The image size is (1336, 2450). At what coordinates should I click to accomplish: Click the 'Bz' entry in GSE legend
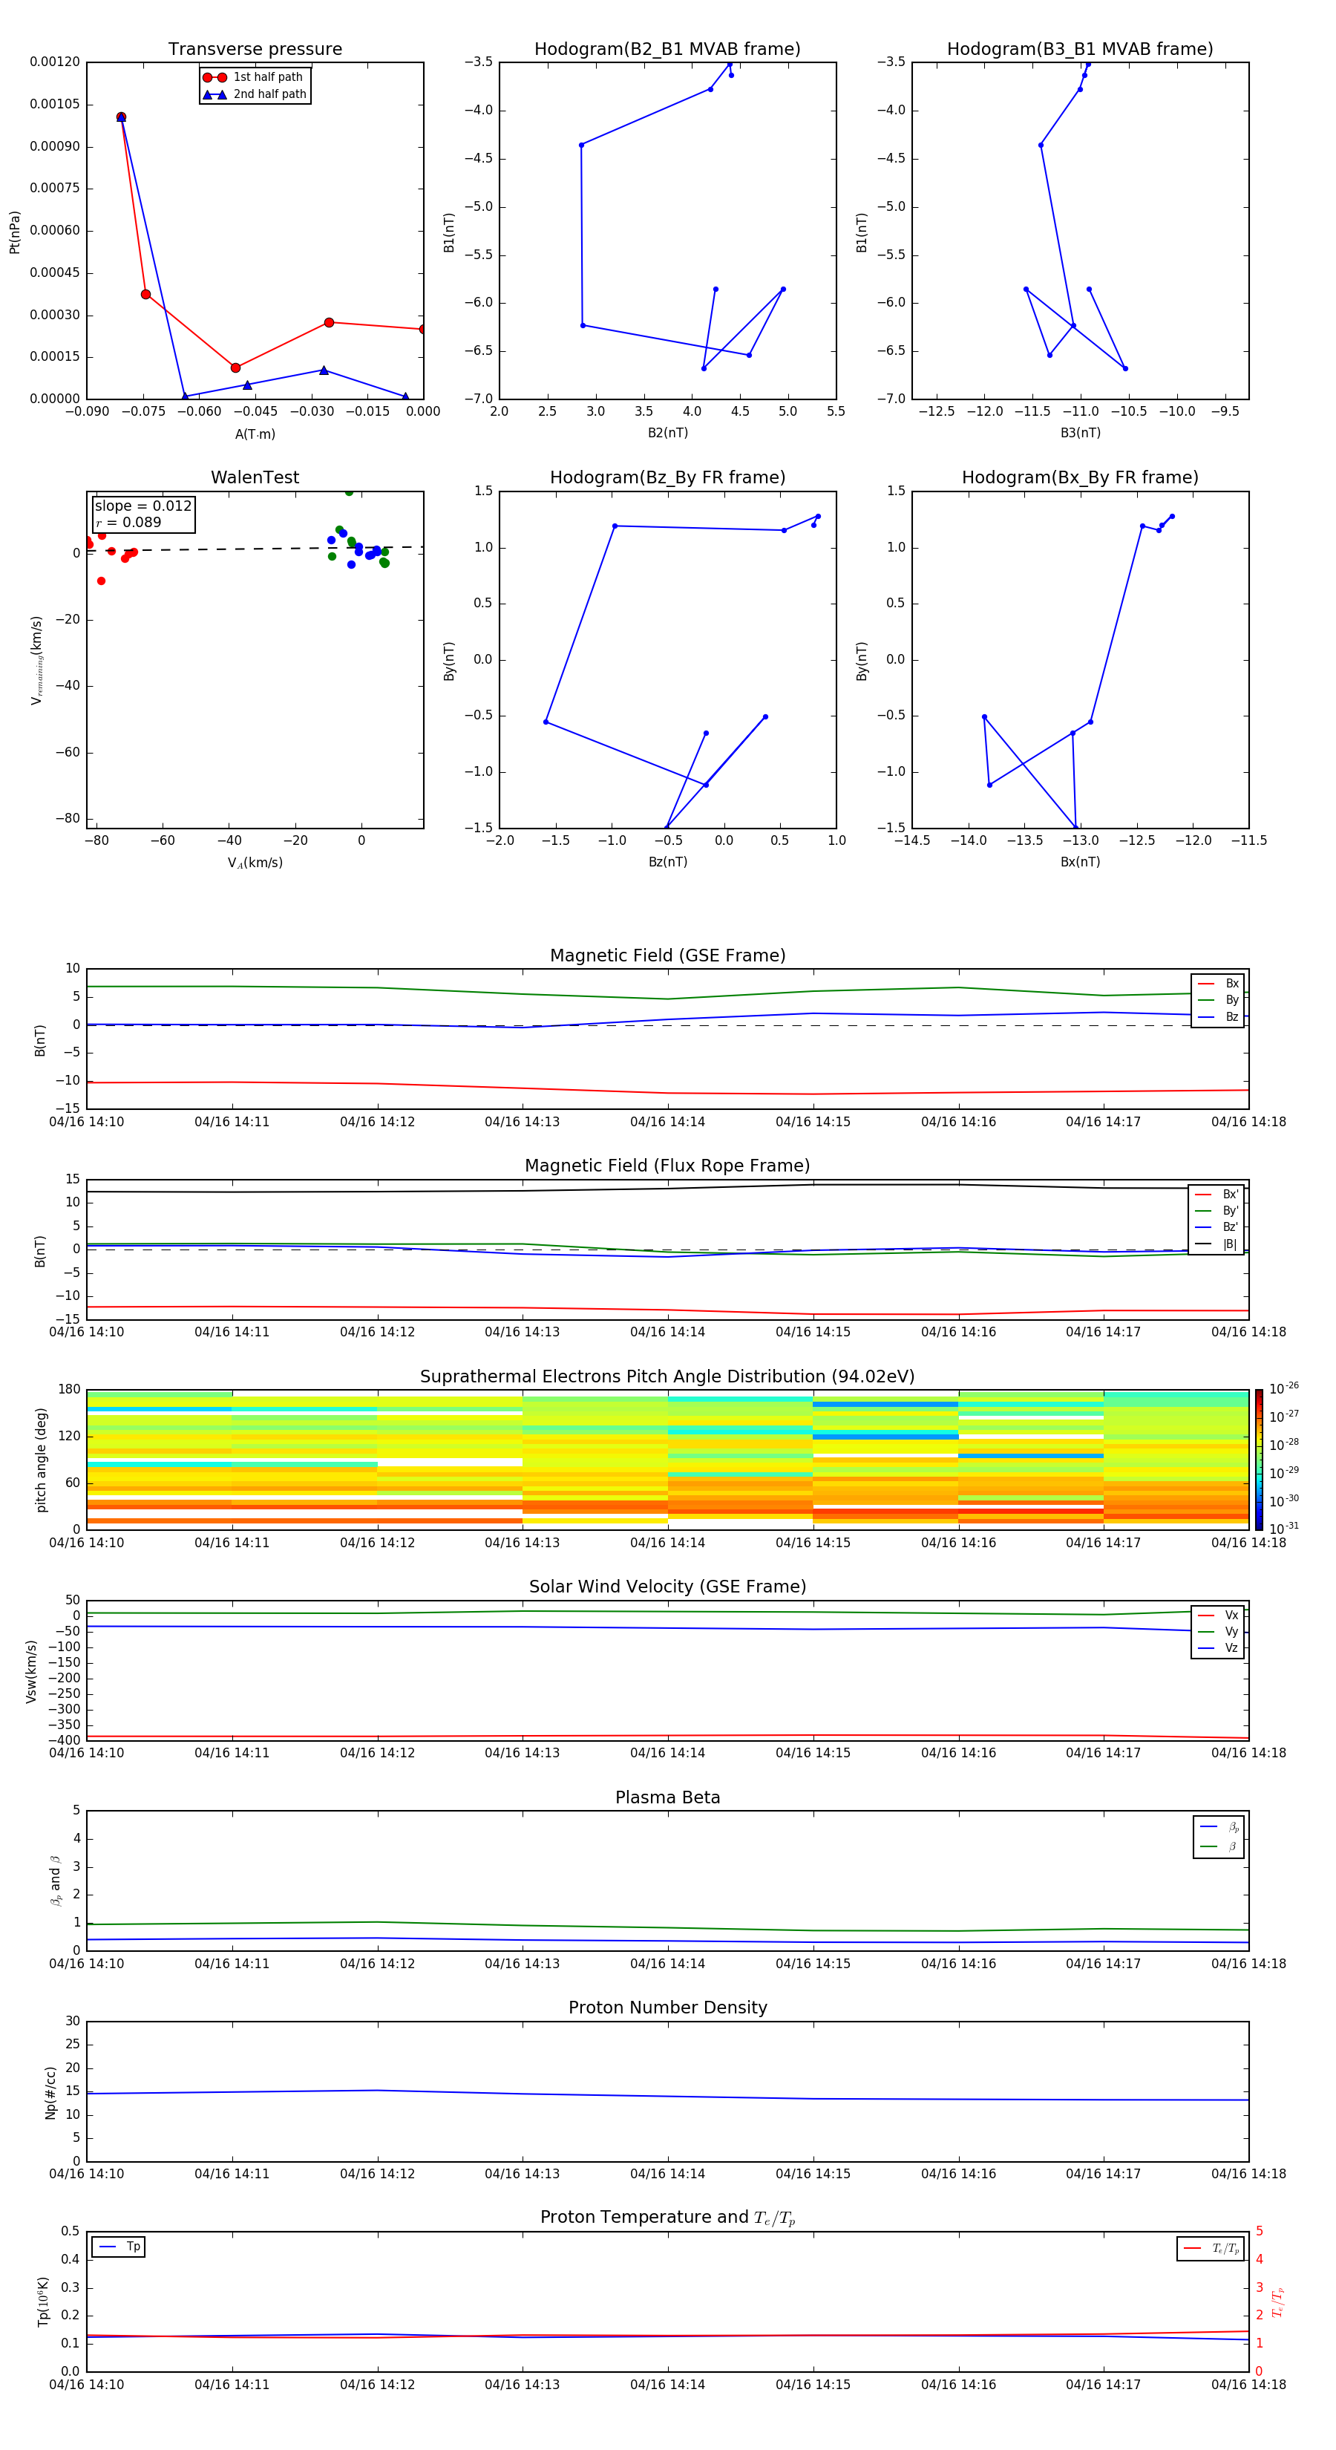(x=1218, y=1016)
